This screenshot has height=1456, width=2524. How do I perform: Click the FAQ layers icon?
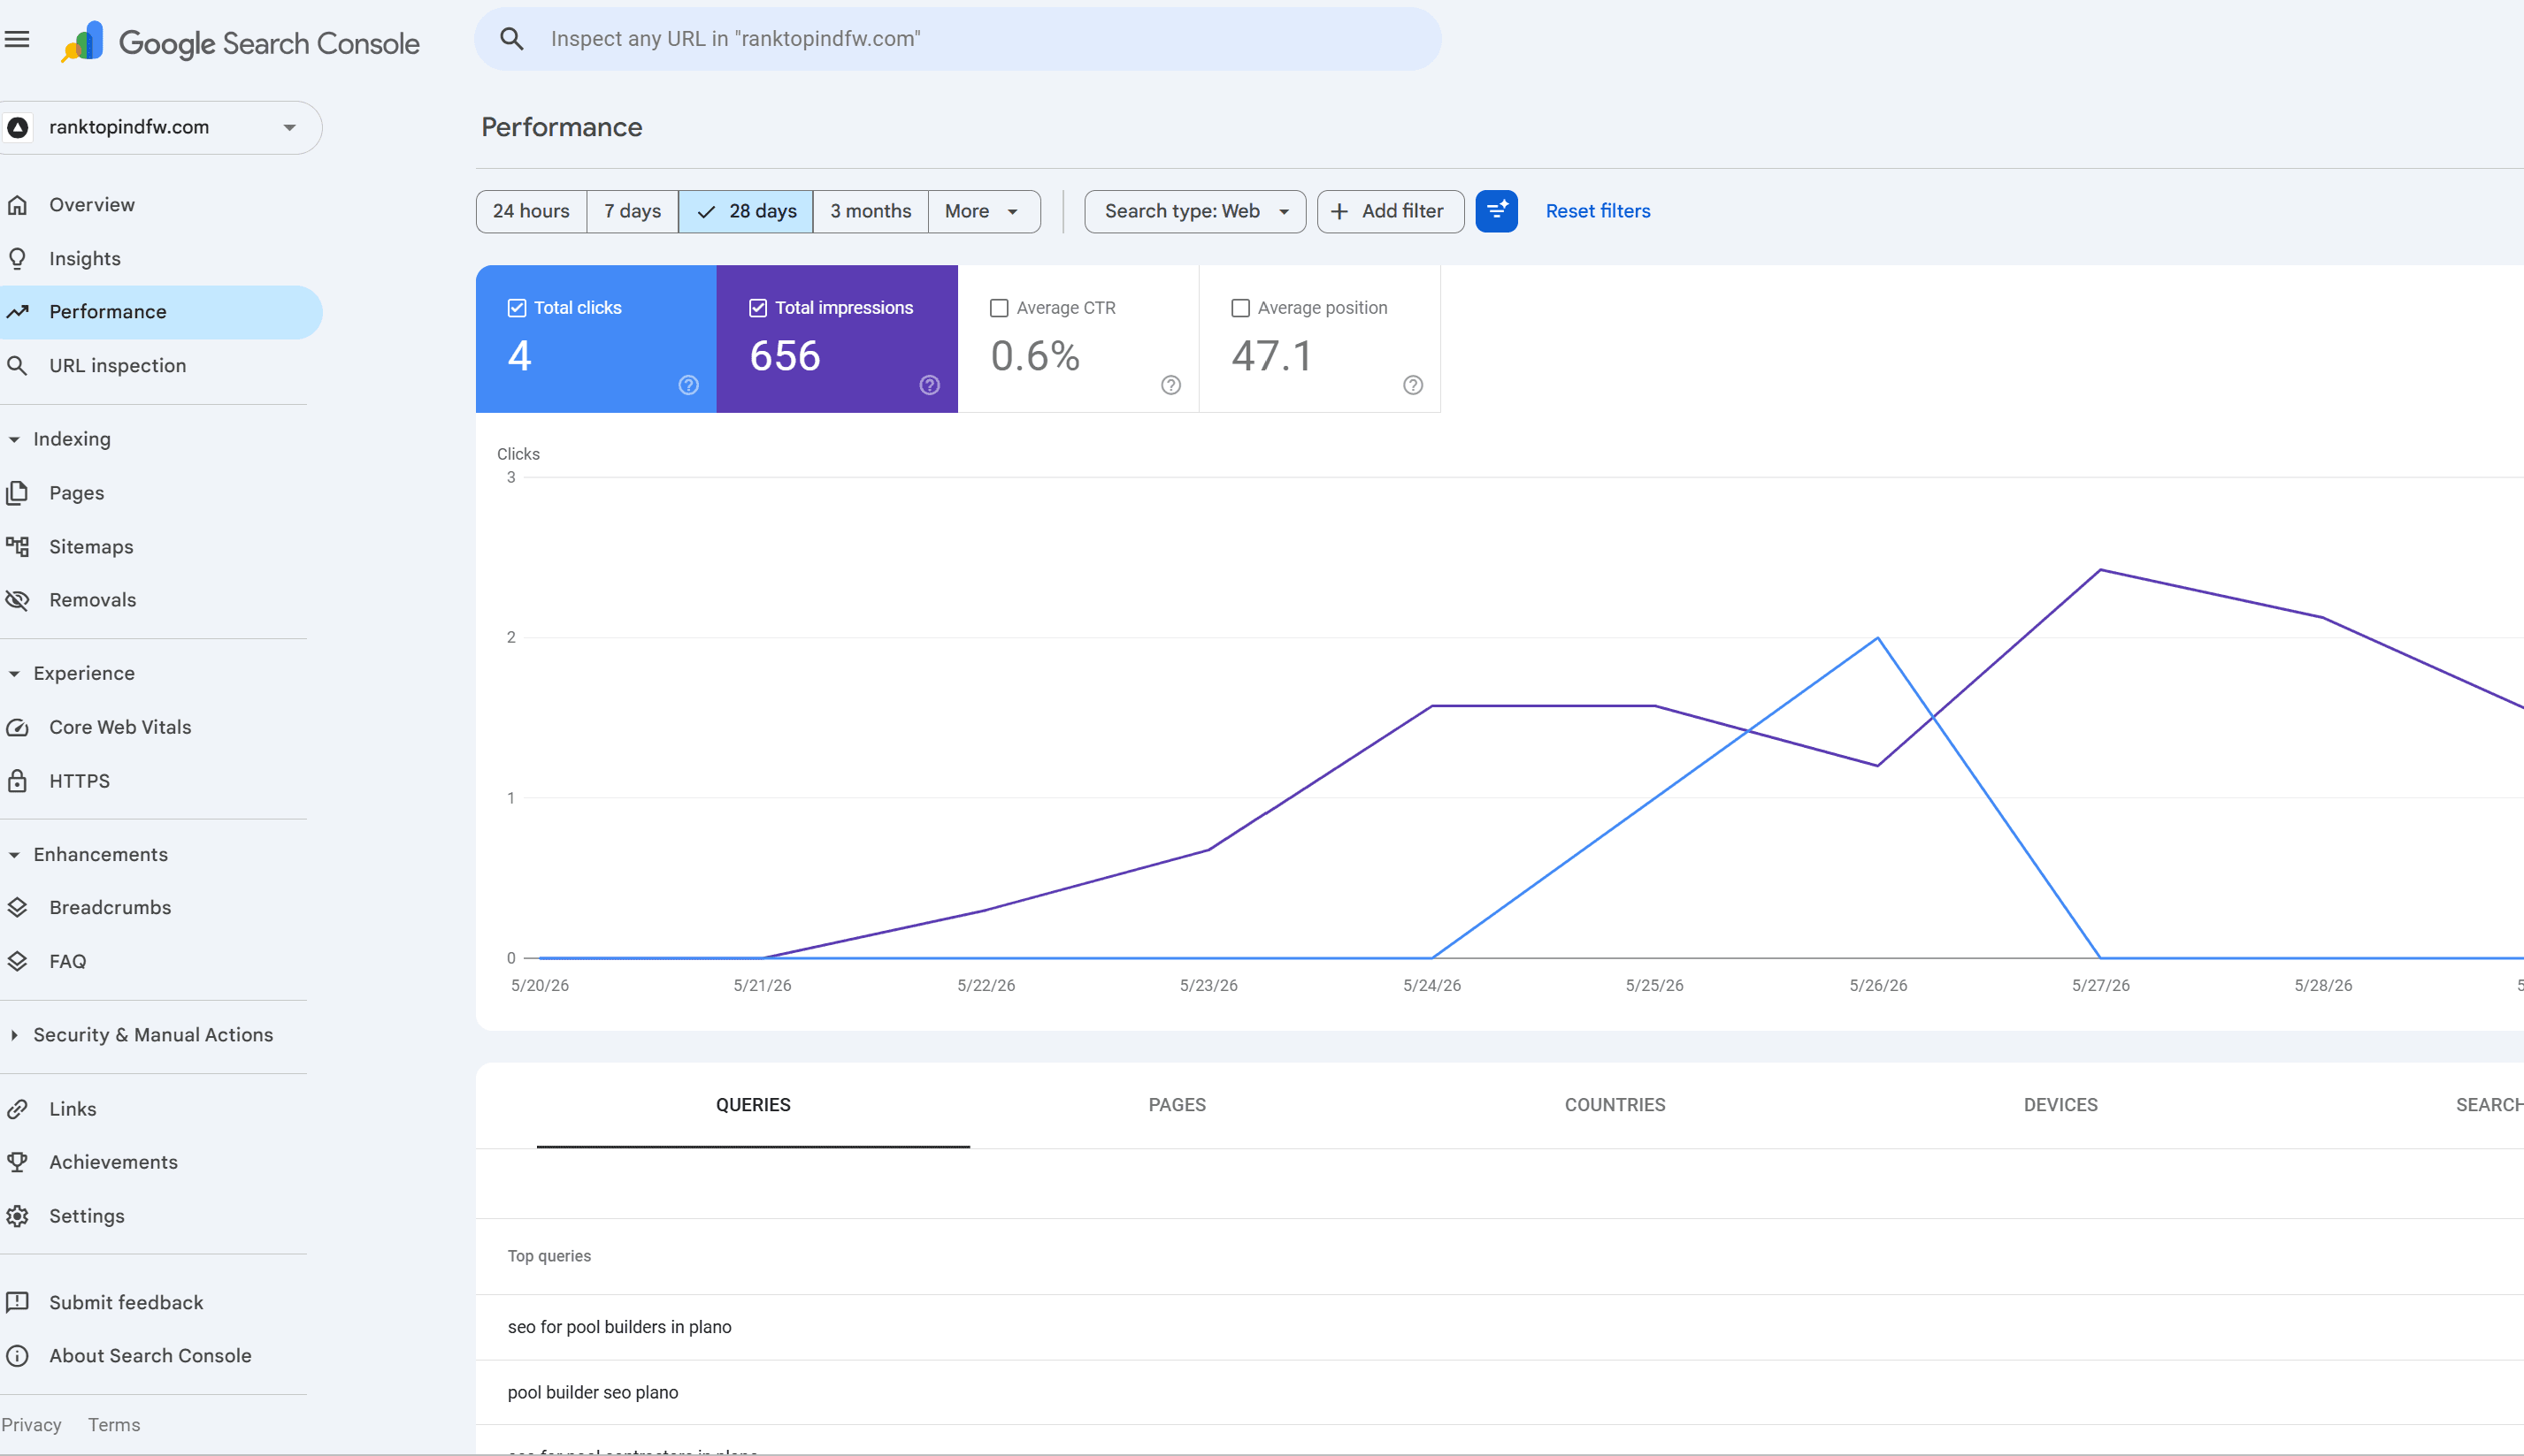tap(17, 962)
